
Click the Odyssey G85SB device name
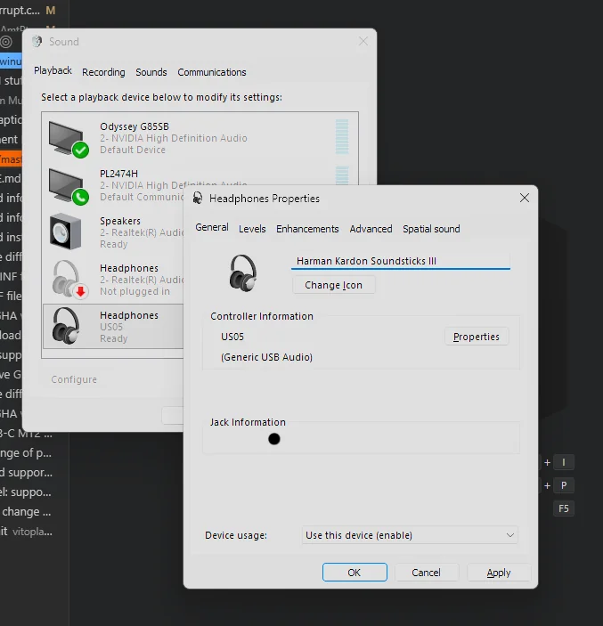[x=134, y=126]
